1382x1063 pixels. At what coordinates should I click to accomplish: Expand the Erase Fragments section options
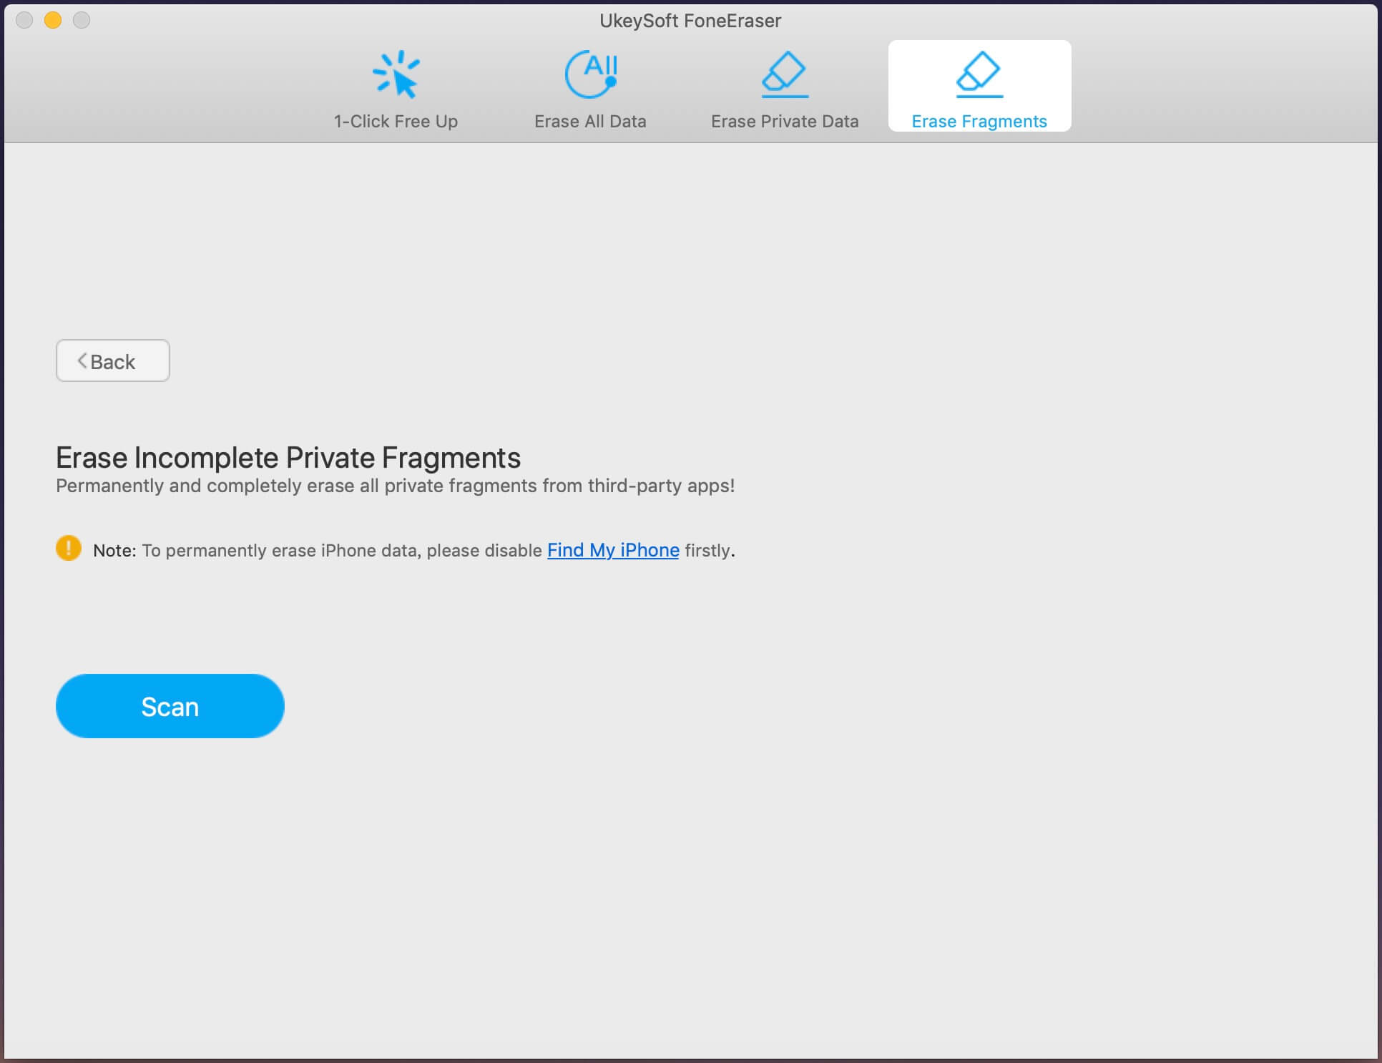(x=978, y=85)
